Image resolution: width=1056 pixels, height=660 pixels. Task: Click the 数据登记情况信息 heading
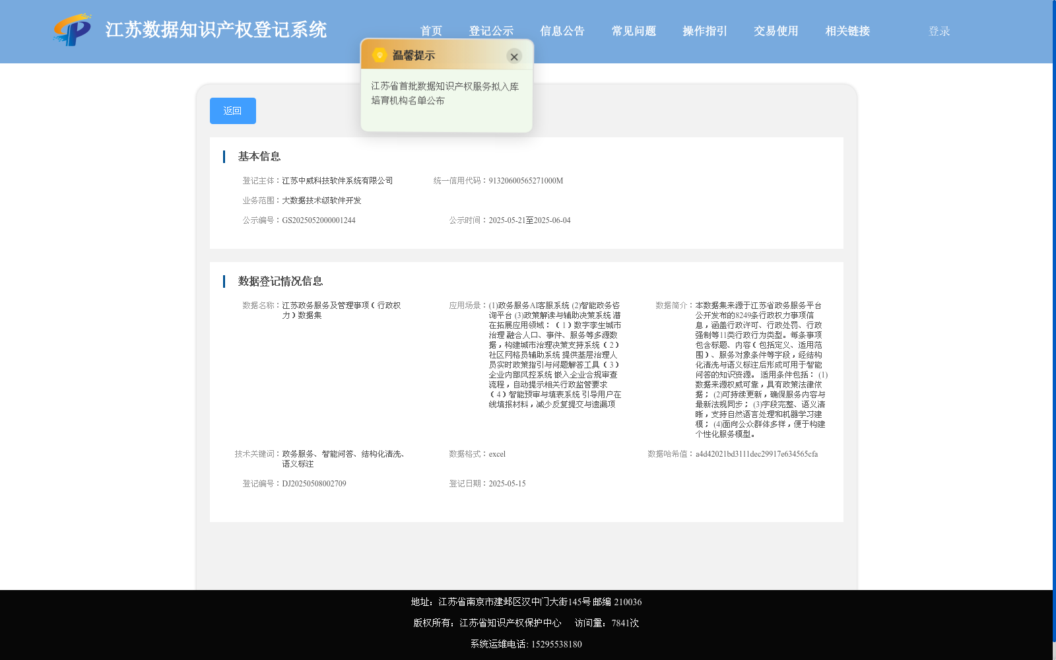[280, 281]
